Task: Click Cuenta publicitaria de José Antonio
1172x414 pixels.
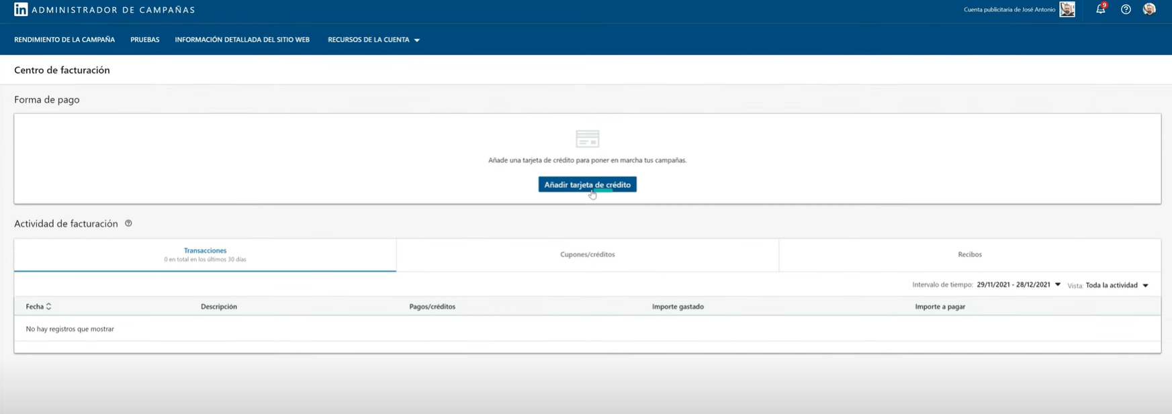Action: [1009, 9]
